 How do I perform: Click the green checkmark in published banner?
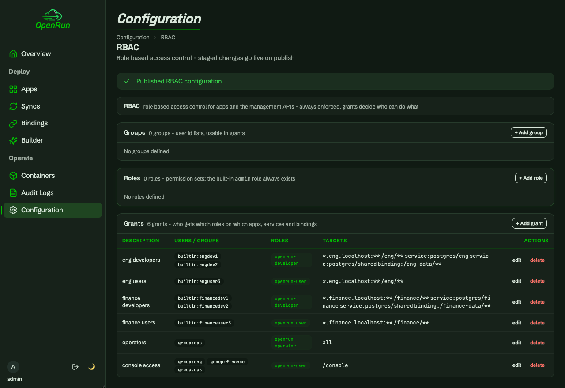click(x=127, y=81)
